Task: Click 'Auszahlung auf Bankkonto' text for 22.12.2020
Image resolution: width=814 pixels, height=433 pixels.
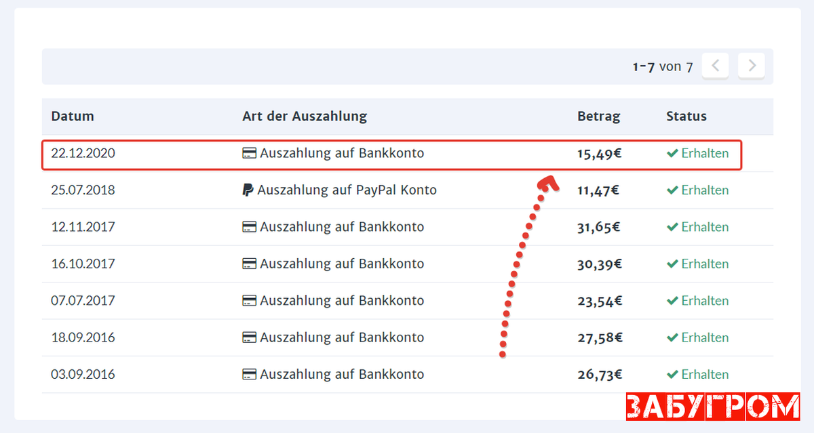Action: click(x=342, y=153)
